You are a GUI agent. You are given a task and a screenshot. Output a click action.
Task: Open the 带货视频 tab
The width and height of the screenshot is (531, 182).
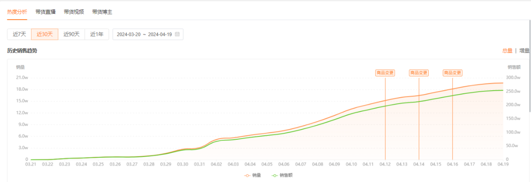point(74,12)
